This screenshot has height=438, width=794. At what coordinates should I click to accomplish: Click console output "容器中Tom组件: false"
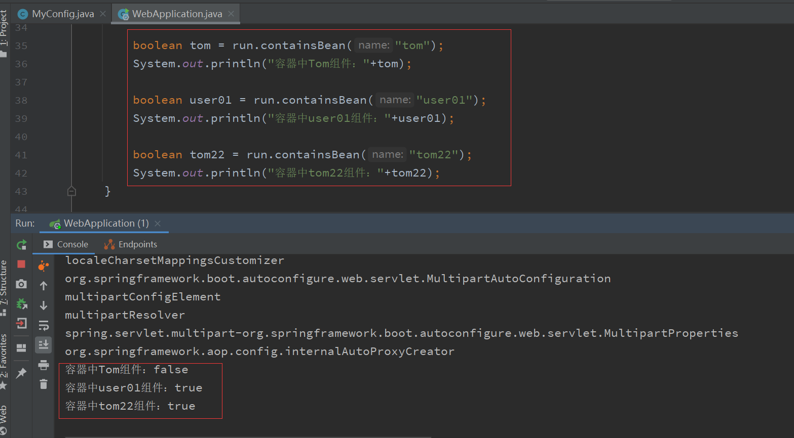click(127, 370)
